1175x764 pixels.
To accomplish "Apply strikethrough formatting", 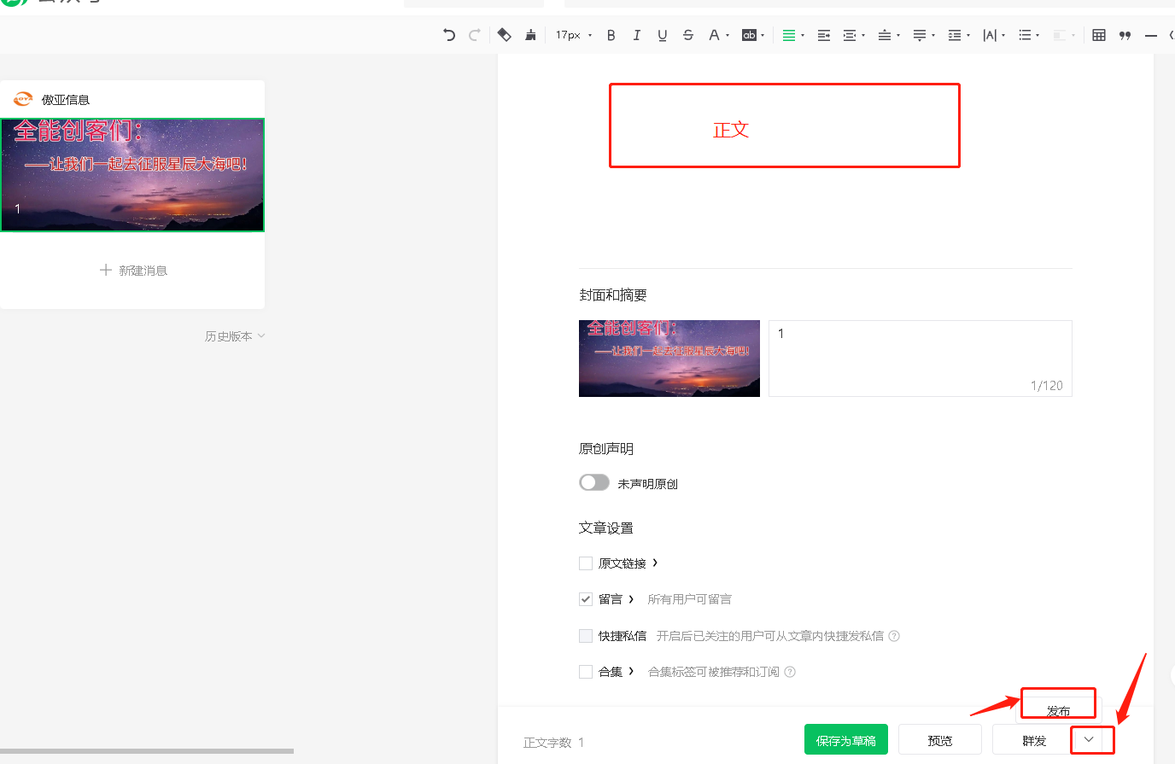I will 688,35.
